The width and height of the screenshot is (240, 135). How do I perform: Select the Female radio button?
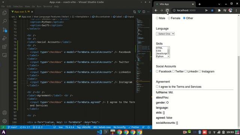click(x=169, y=18)
